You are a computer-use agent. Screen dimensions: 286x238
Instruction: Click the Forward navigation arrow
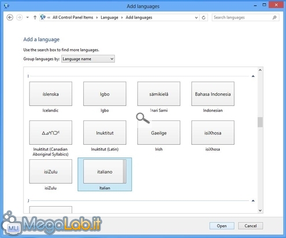pos(19,17)
